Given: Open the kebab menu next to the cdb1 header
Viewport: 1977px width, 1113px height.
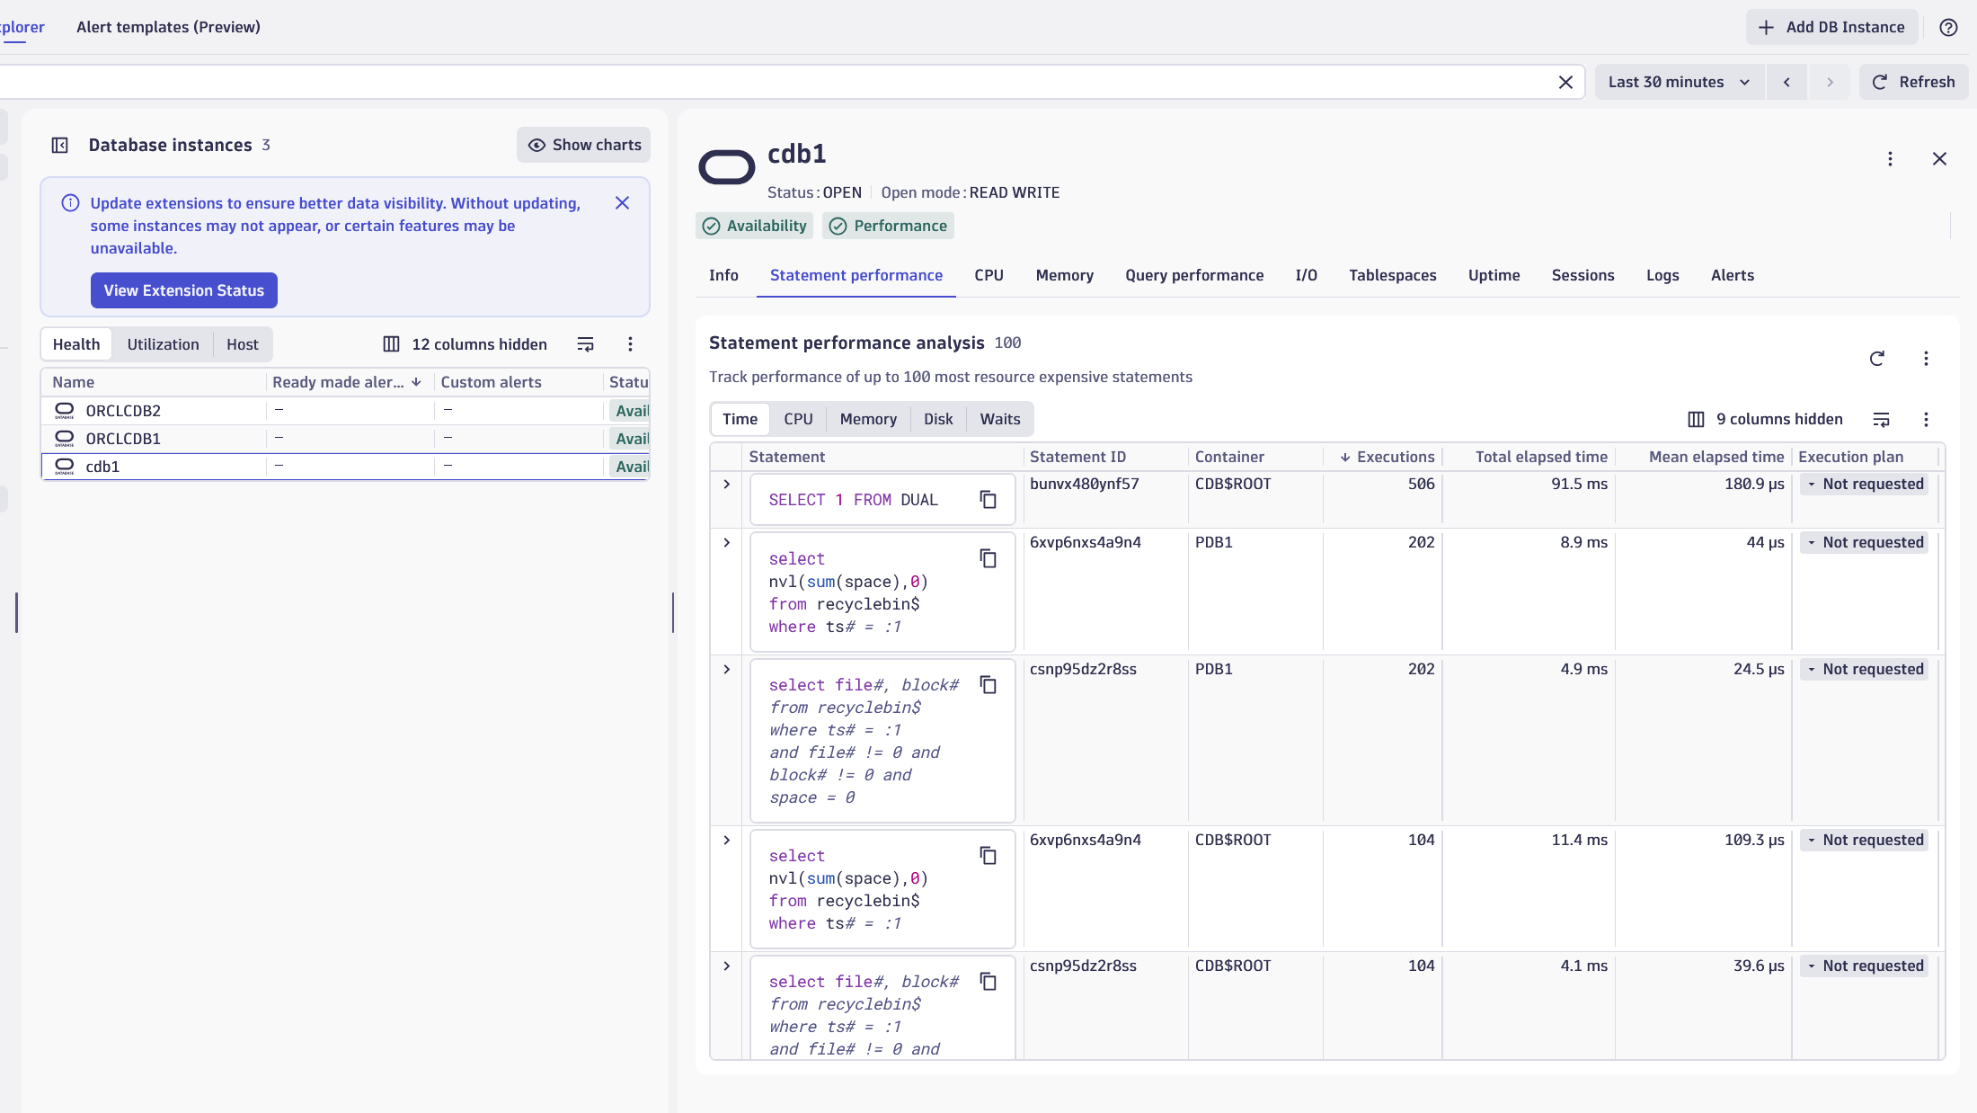Looking at the screenshot, I should (x=1891, y=158).
